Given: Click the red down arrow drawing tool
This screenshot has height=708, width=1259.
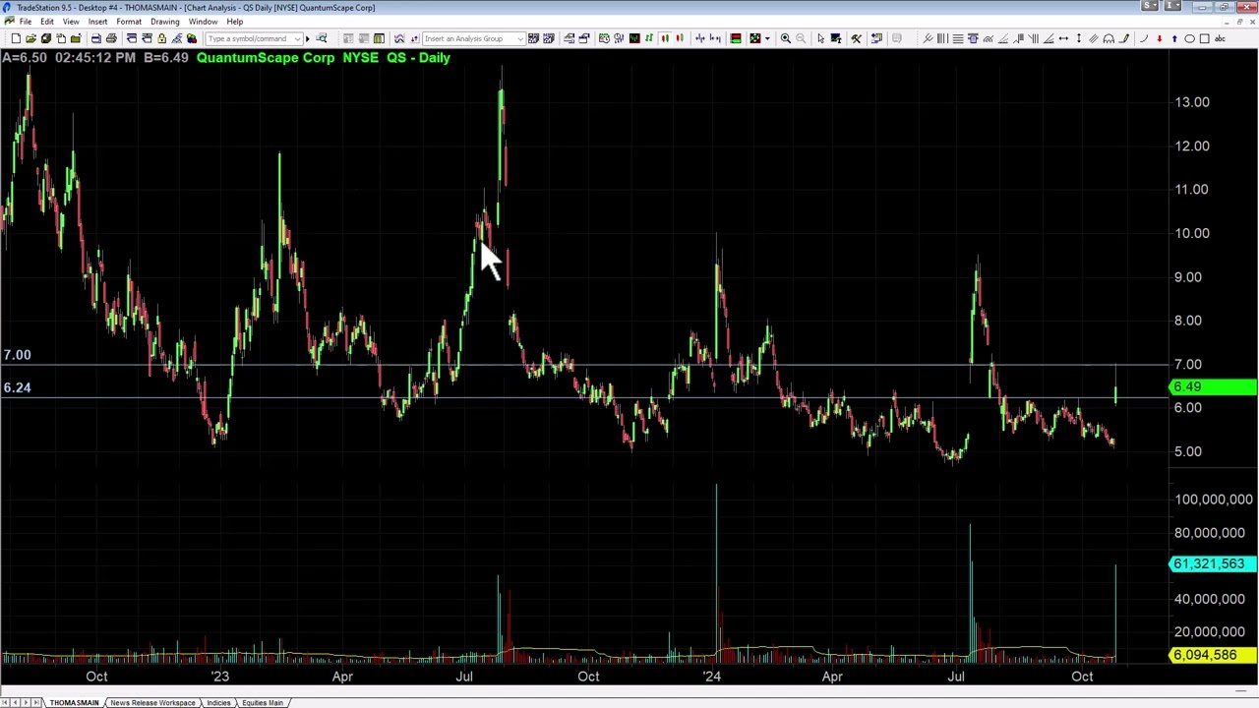Looking at the screenshot, I should (x=1159, y=38).
